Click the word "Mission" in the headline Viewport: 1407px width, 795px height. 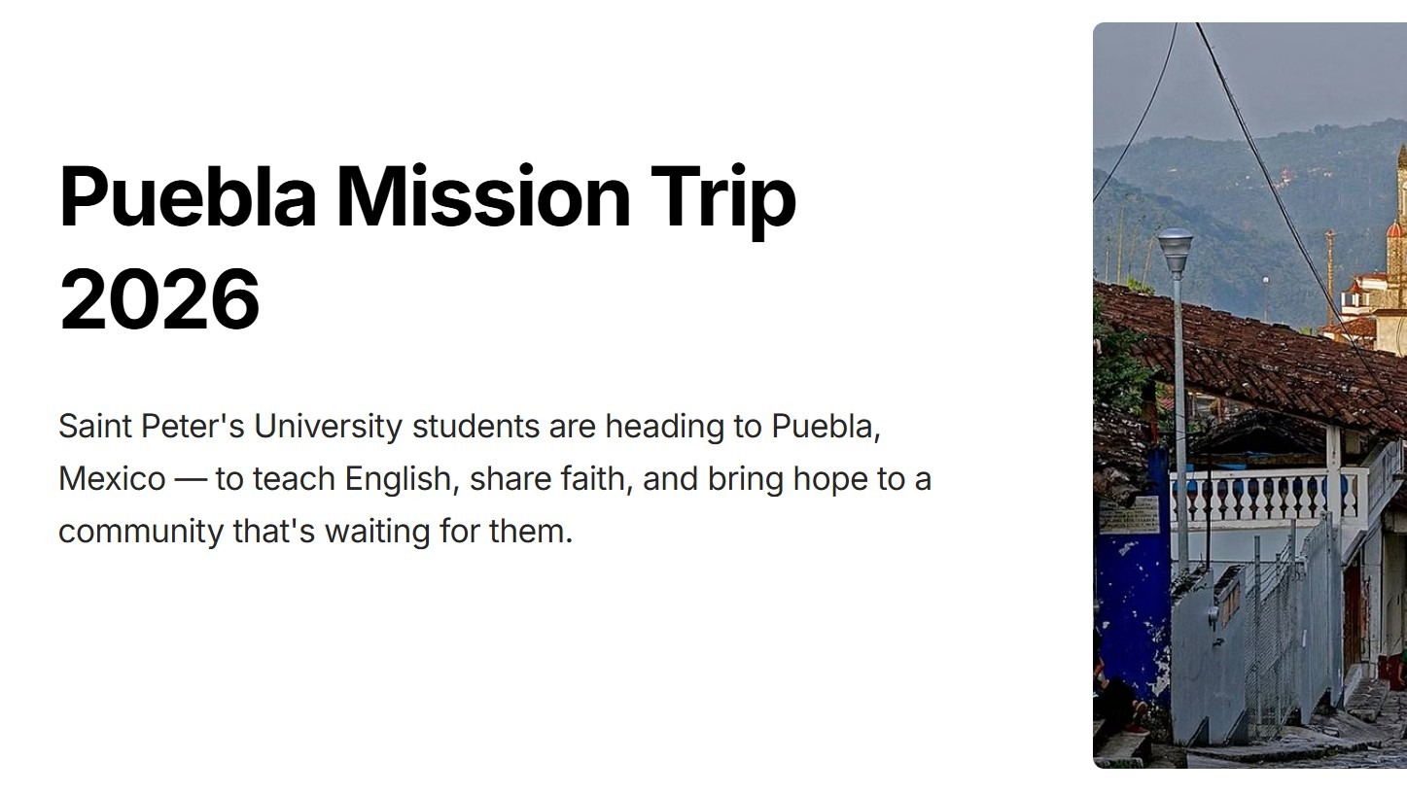483,197
